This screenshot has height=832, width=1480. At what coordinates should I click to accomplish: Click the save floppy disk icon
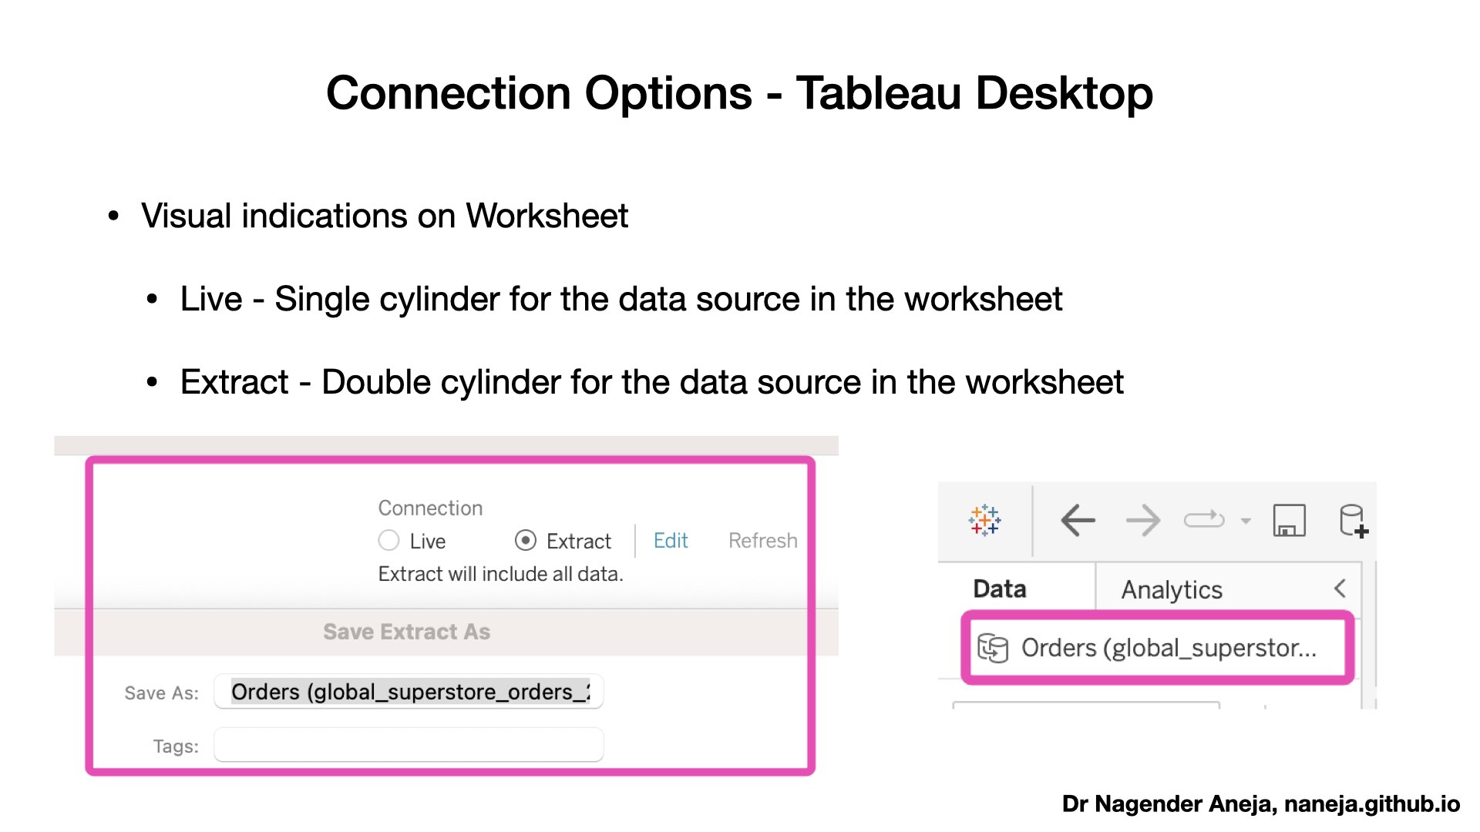1289,521
